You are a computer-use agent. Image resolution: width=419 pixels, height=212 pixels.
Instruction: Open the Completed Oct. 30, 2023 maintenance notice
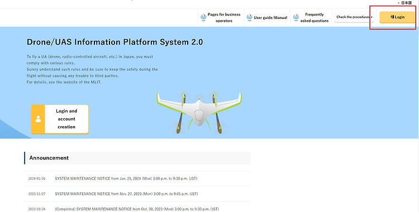coord(137,209)
